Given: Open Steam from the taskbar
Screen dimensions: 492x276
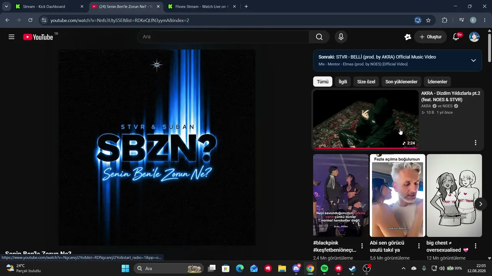Looking at the screenshot, I should click(352, 268).
